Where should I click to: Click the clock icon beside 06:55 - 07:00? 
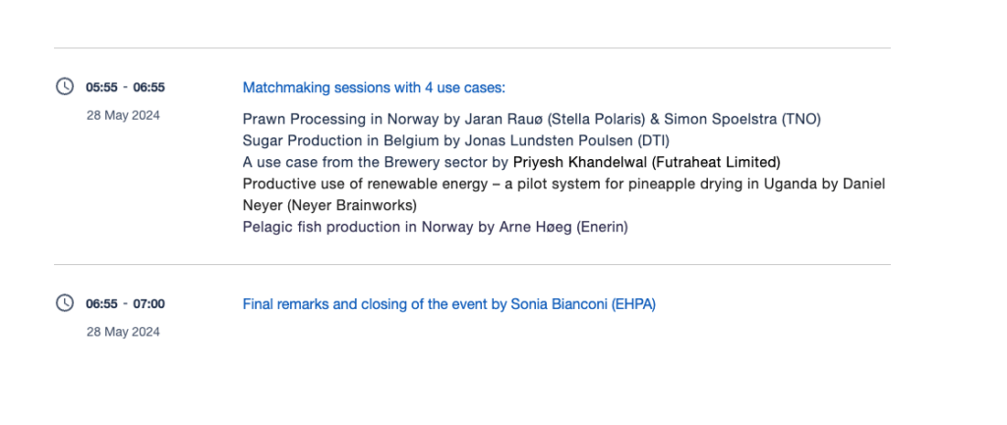pyautogui.click(x=65, y=303)
